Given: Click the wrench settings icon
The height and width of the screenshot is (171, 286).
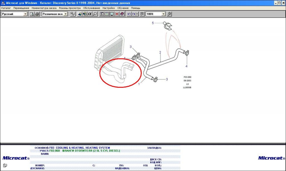Looking at the screenshot, I should [x=169, y=14].
